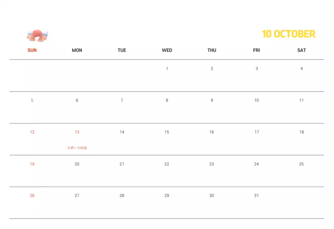Click the SAT weekday header
The image size is (334, 229).
point(301,50)
